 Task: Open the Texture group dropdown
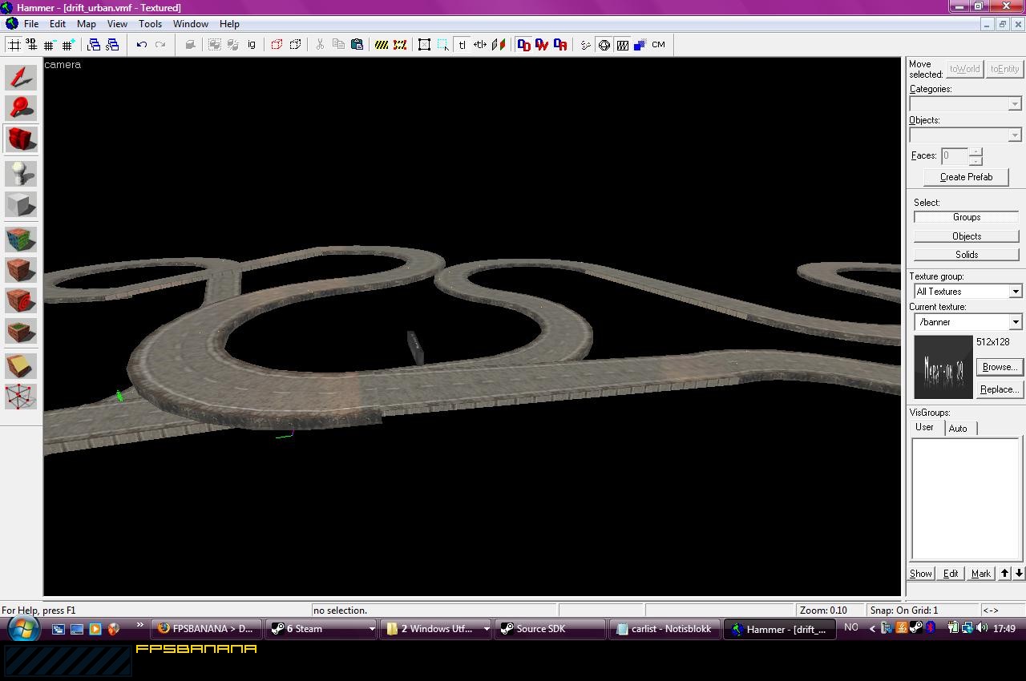coord(1015,291)
